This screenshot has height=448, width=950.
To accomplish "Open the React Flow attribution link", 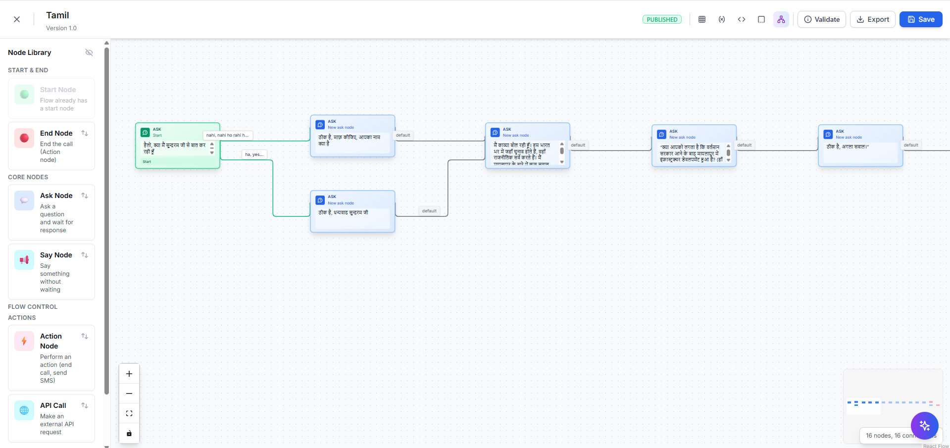I will tap(936, 446).
